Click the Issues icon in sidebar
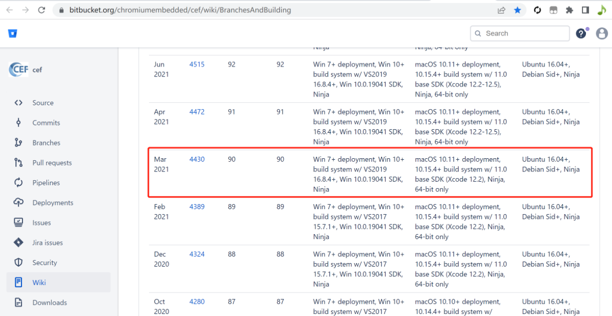This screenshot has height=316, width=612. pos(18,223)
